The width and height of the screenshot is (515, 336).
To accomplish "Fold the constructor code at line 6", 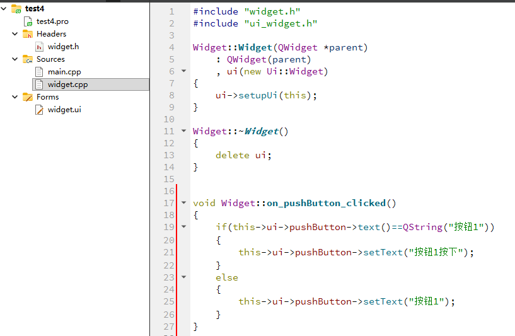I will [184, 71].
